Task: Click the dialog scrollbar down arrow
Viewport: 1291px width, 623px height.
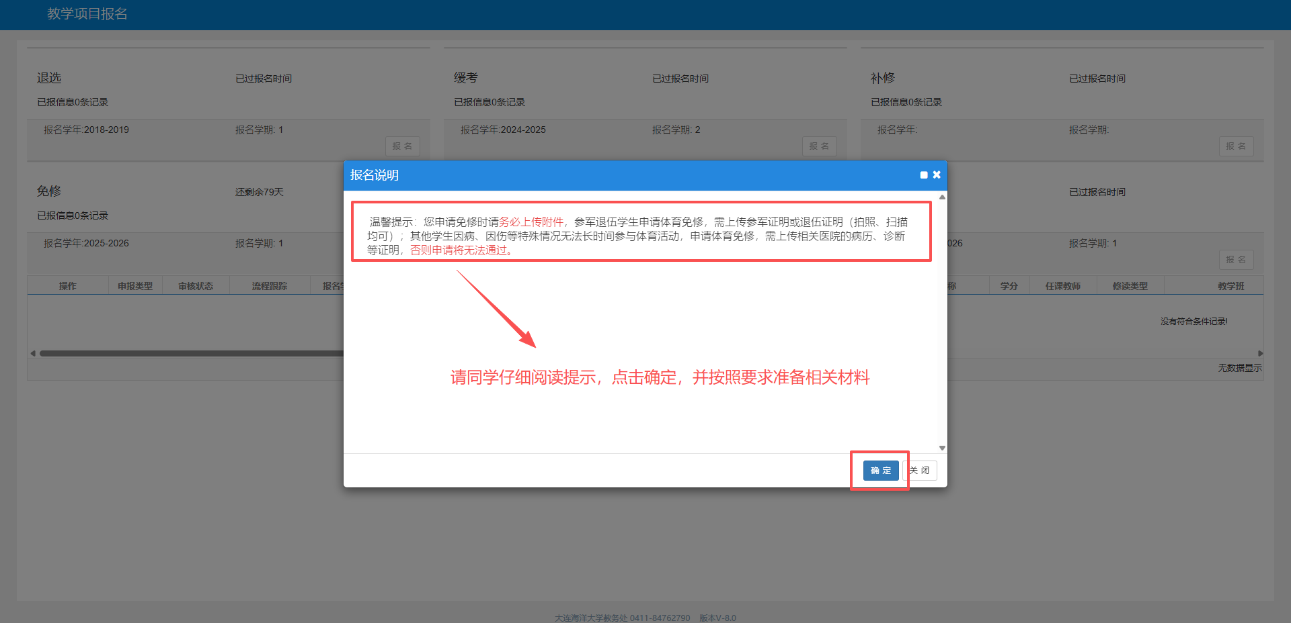Action: point(942,448)
